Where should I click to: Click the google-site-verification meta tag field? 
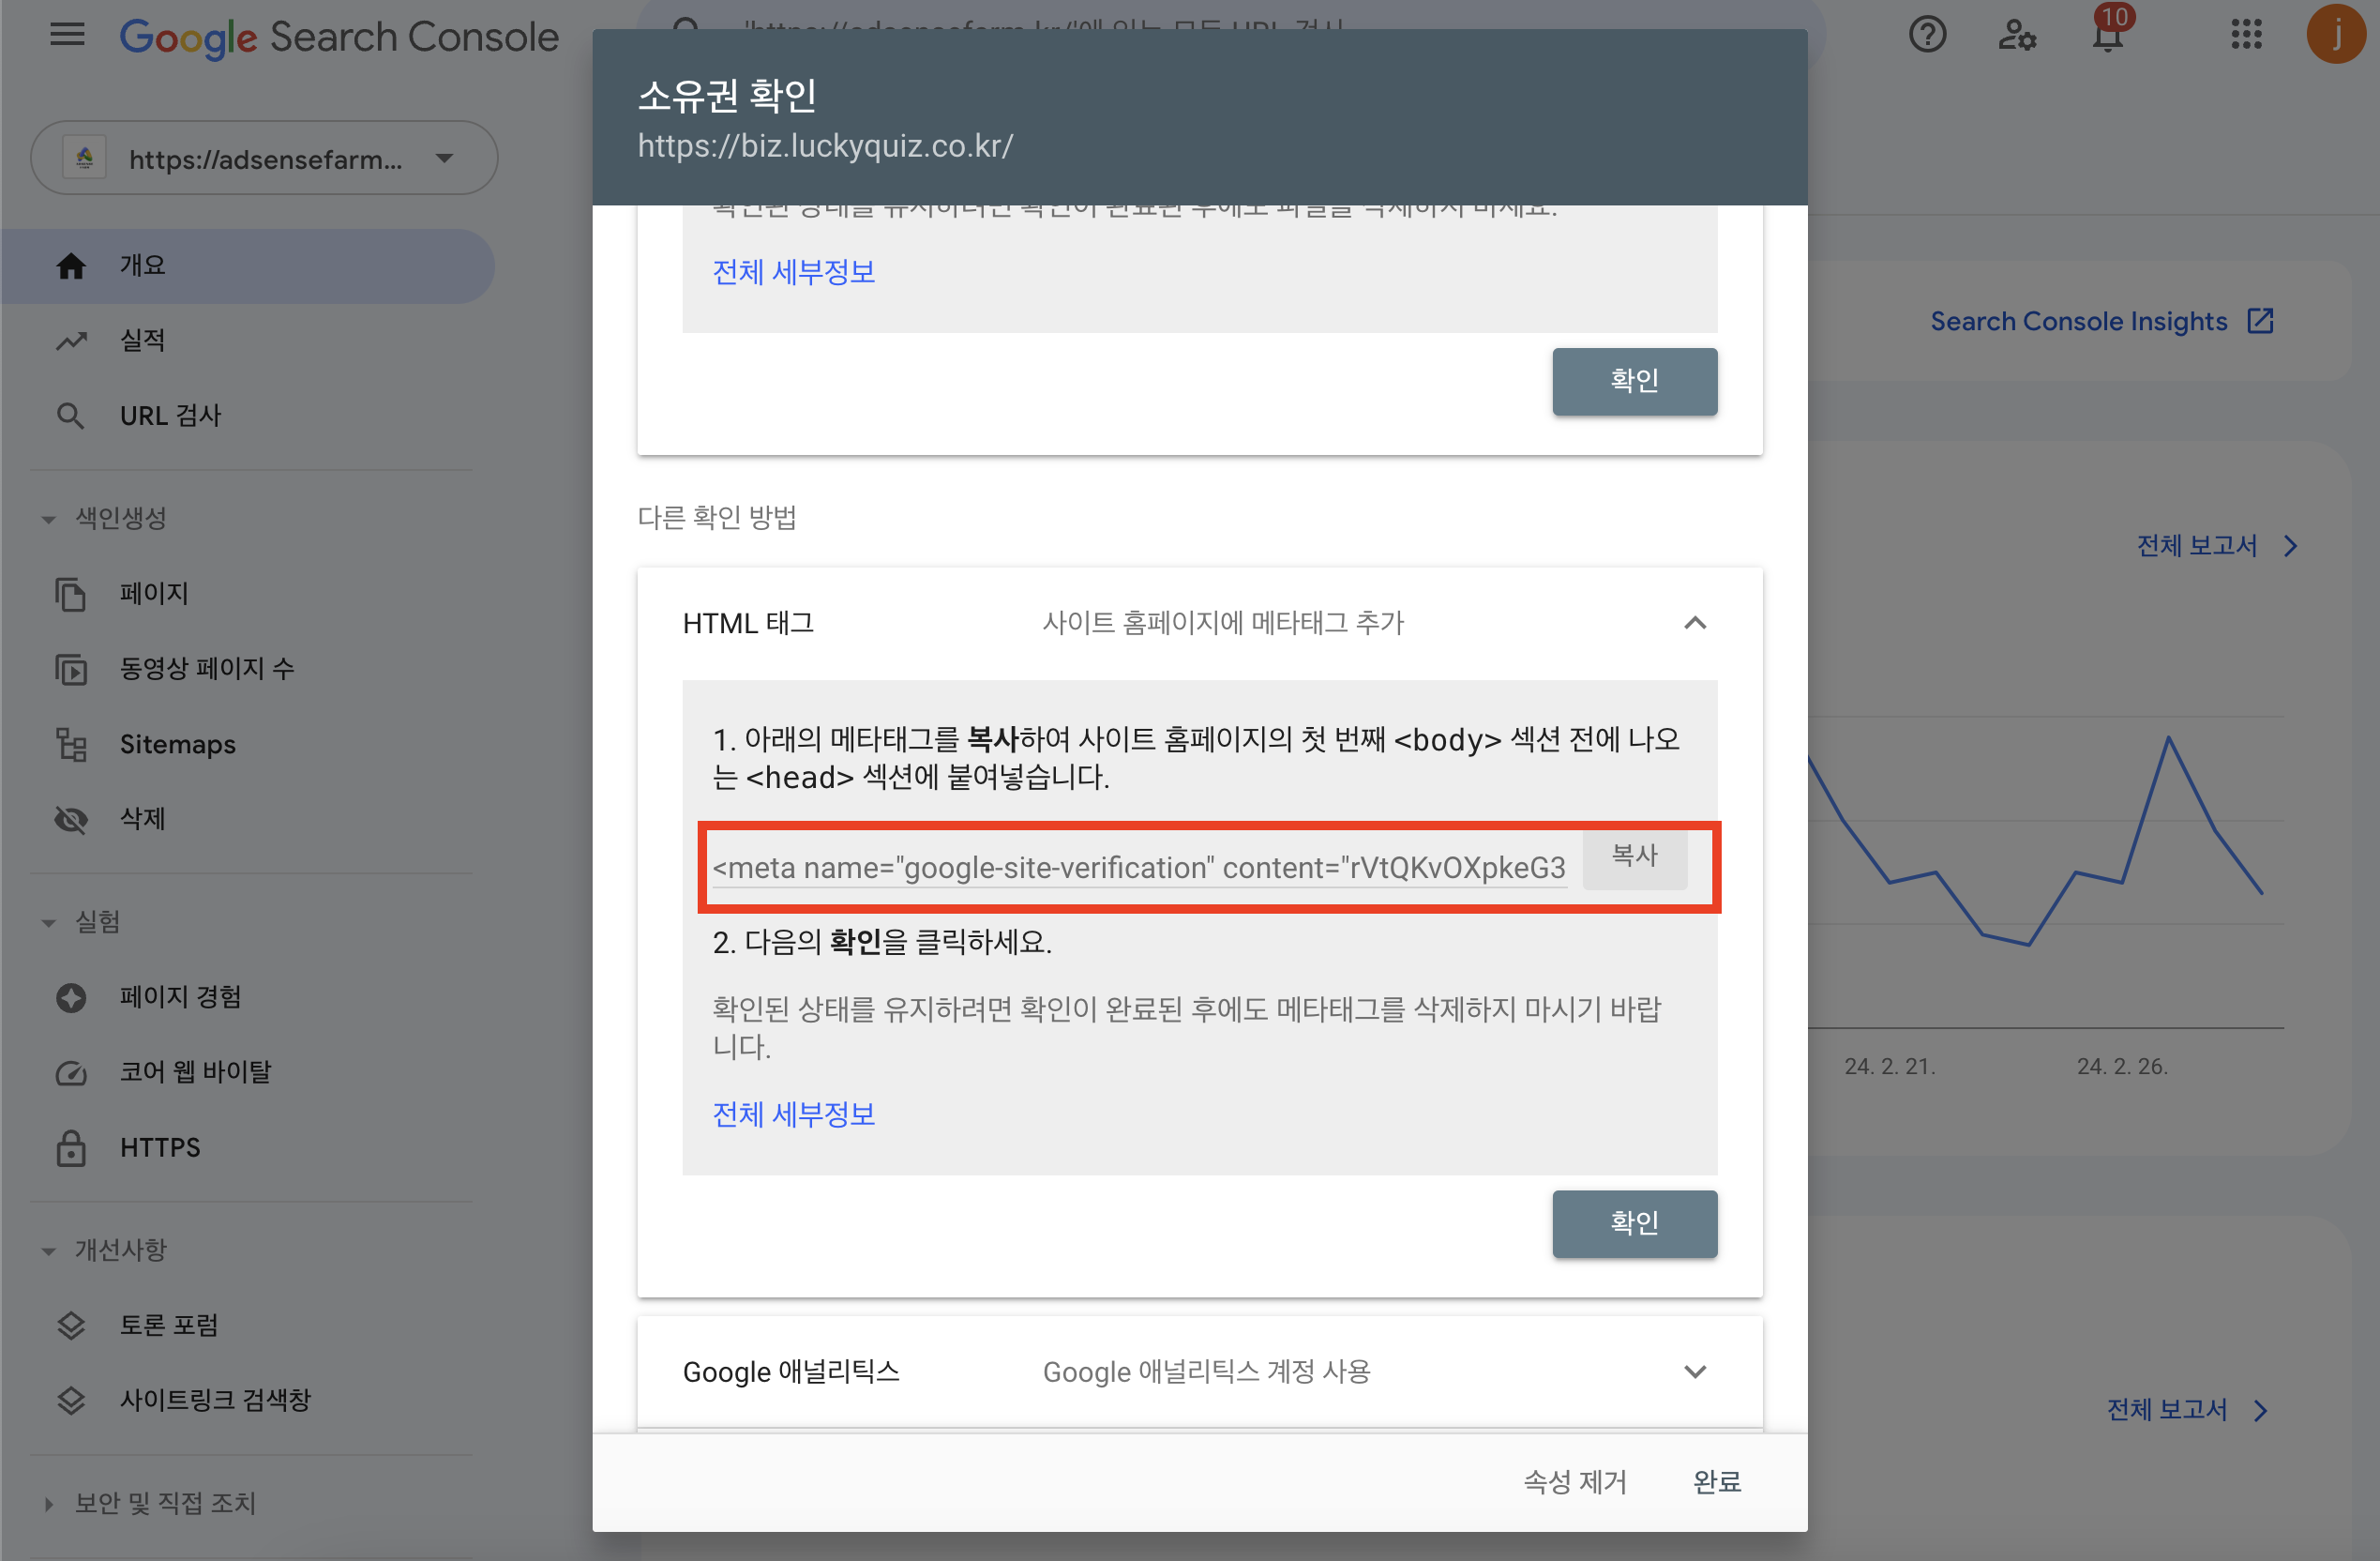coord(1139,868)
